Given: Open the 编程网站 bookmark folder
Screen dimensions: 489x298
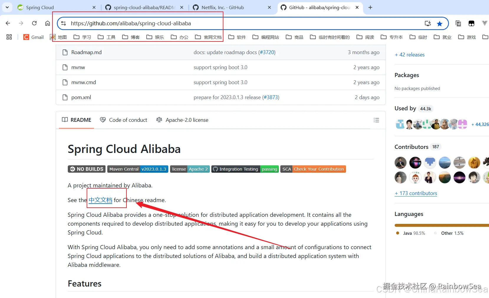Looking at the screenshot, I should point(266,37).
